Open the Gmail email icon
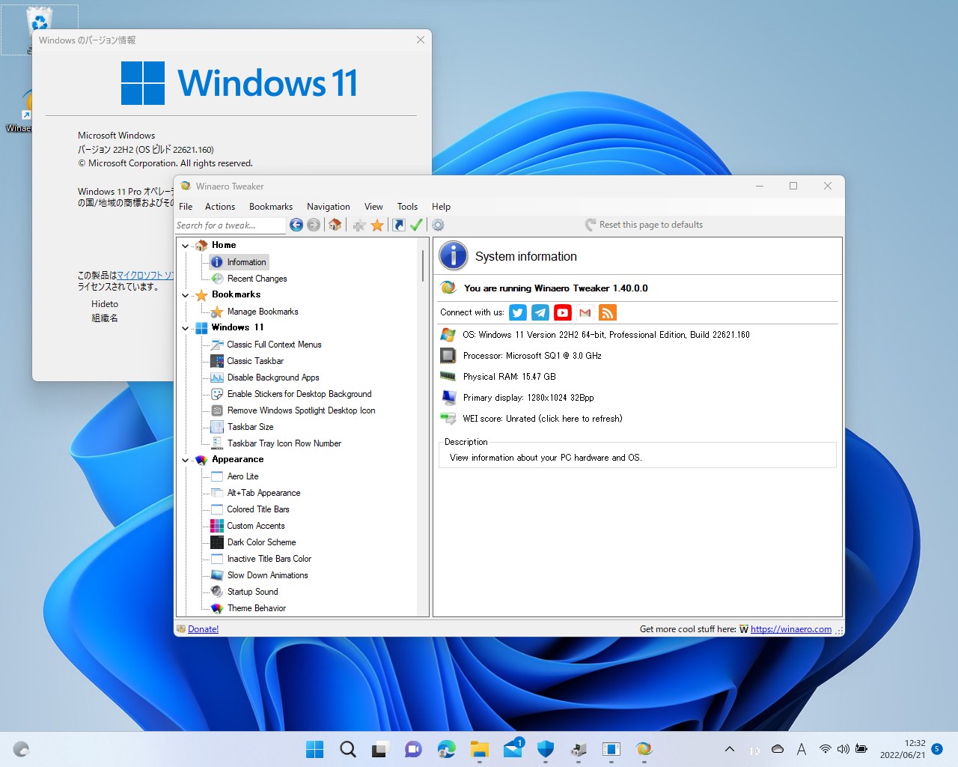This screenshot has width=958, height=767. [x=585, y=312]
